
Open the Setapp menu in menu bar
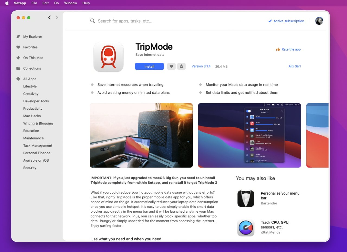20,3
